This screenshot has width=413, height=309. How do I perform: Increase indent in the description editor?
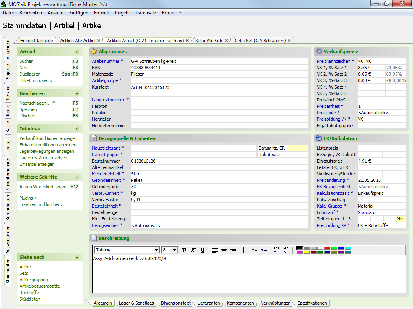(265, 250)
